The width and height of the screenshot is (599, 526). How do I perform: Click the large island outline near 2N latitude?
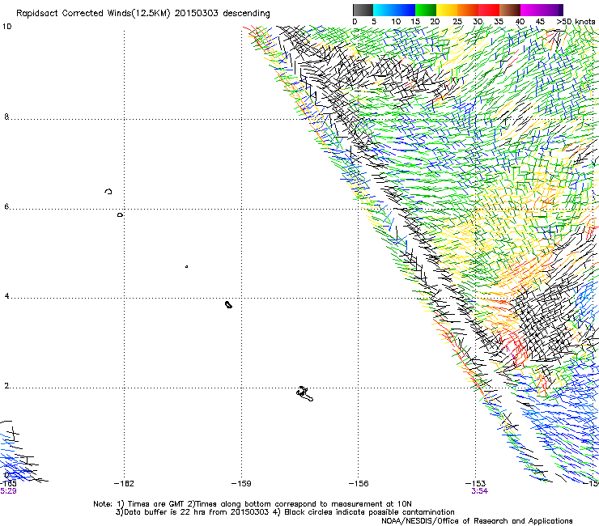pos(305,394)
